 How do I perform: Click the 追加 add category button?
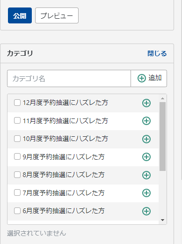click(x=149, y=78)
